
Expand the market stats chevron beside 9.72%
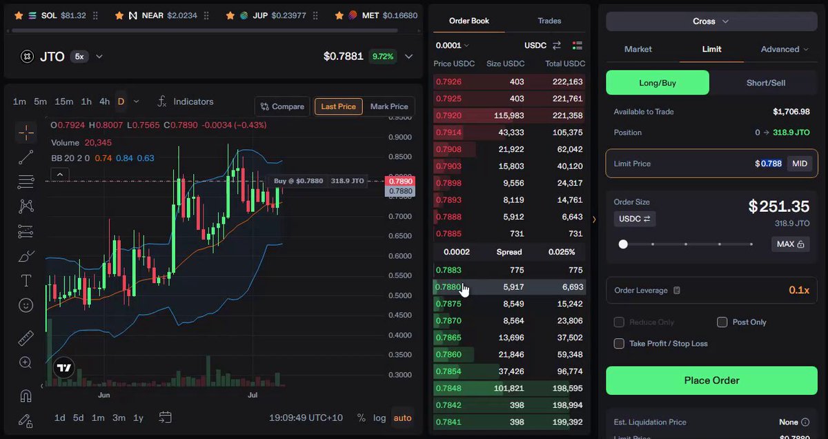409,57
